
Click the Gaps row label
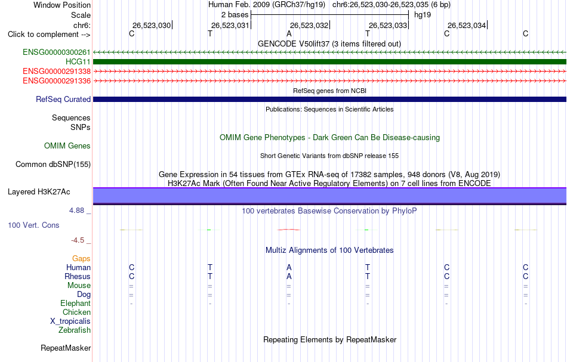coord(81,258)
